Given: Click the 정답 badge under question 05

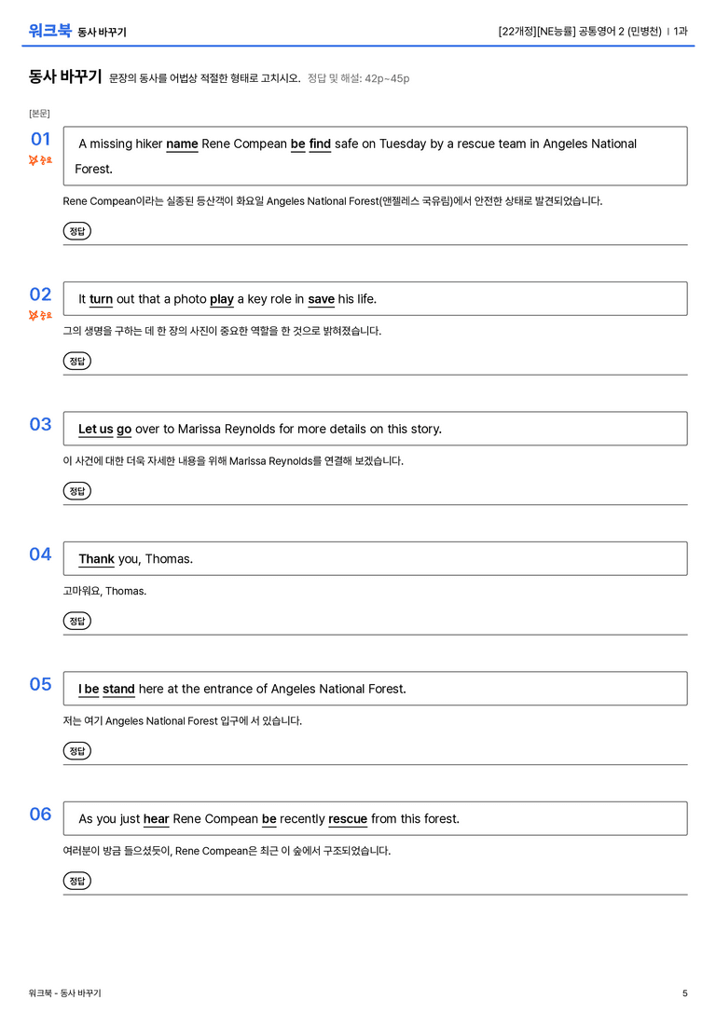Looking at the screenshot, I should (76, 751).
